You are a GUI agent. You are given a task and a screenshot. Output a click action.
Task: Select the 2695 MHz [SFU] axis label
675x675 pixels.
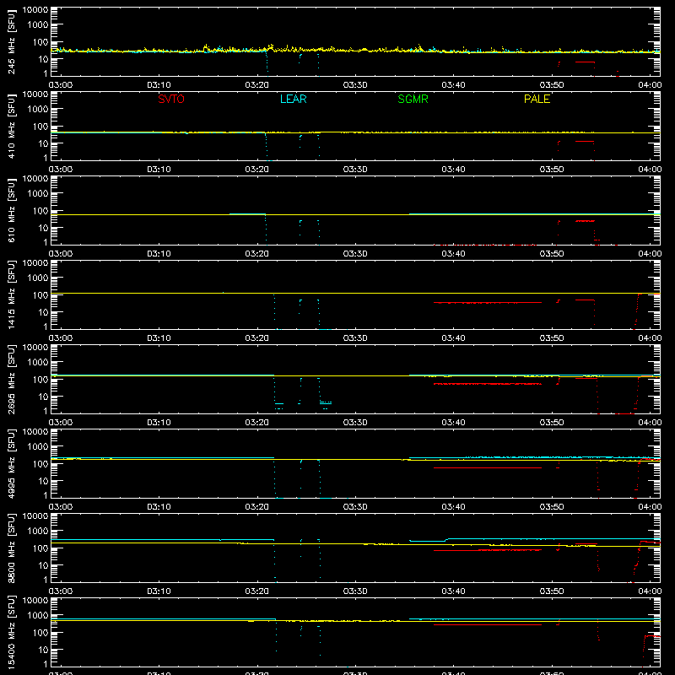tap(11, 379)
